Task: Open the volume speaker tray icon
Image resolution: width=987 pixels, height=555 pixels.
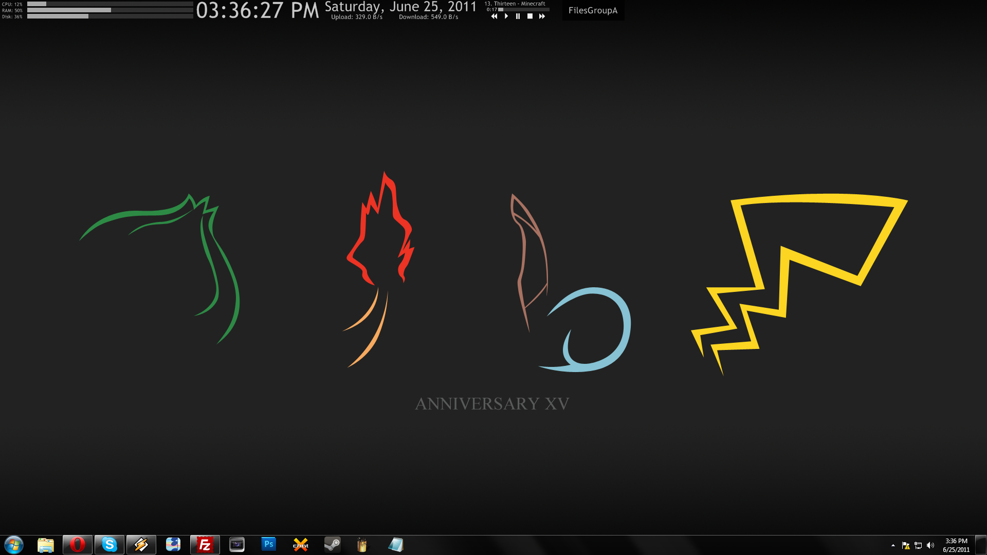Action: (930, 545)
